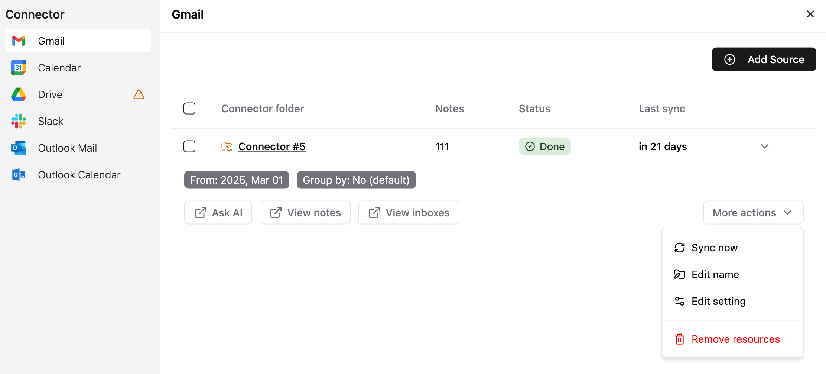This screenshot has width=826, height=374.
Task: Click the View inboxes button
Action: pyautogui.click(x=409, y=213)
